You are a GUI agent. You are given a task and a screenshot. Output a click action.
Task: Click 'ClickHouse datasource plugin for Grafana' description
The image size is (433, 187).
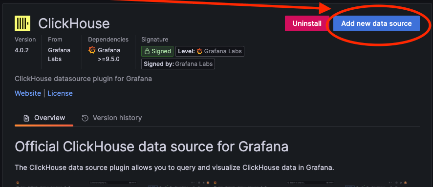[83, 79]
